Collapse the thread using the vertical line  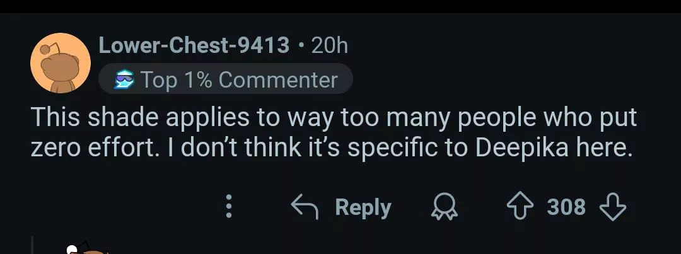[33, 246]
